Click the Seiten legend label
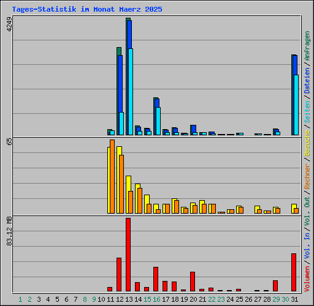The width and height of the screenshot is (314, 306). coord(307,111)
